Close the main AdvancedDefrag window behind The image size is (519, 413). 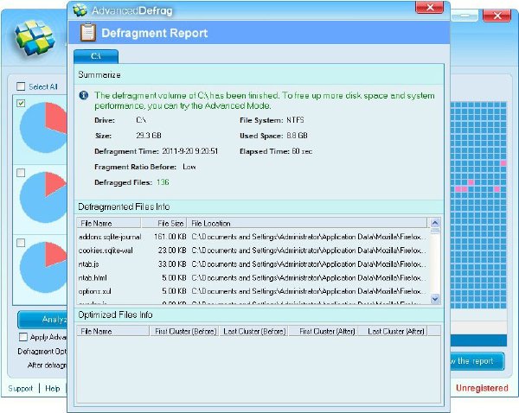497,16
